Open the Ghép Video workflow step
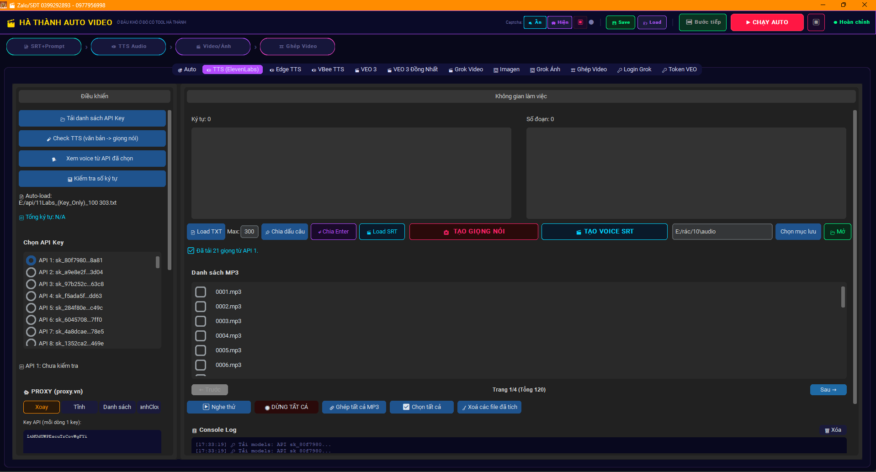The width and height of the screenshot is (876, 472). click(x=297, y=47)
